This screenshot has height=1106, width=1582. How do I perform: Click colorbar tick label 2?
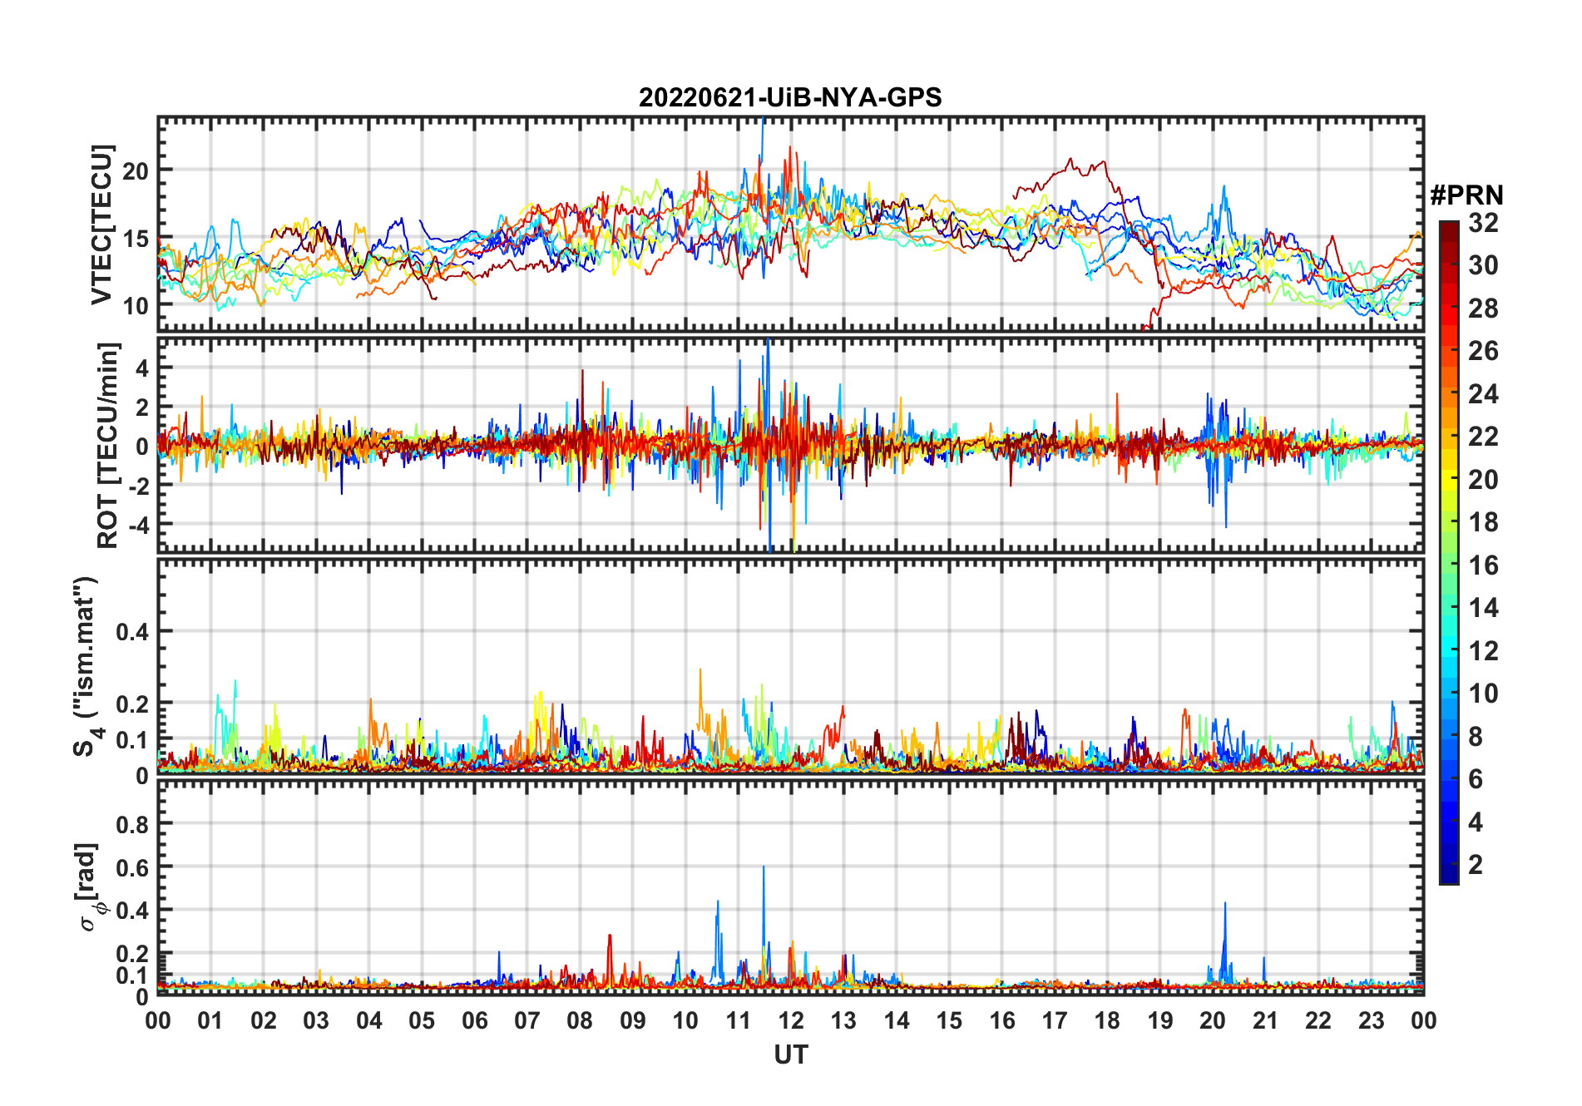[x=1476, y=865]
